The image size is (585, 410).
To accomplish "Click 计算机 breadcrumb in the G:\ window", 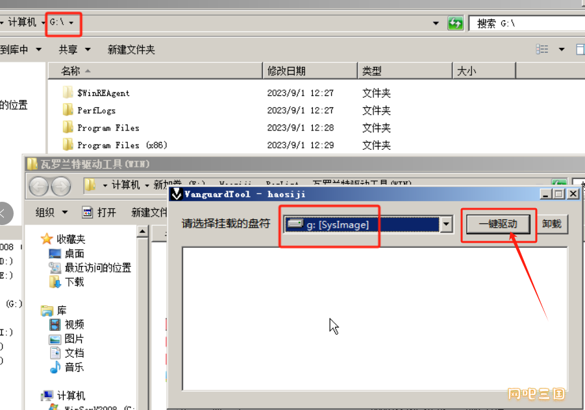I will (x=22, y=22).
